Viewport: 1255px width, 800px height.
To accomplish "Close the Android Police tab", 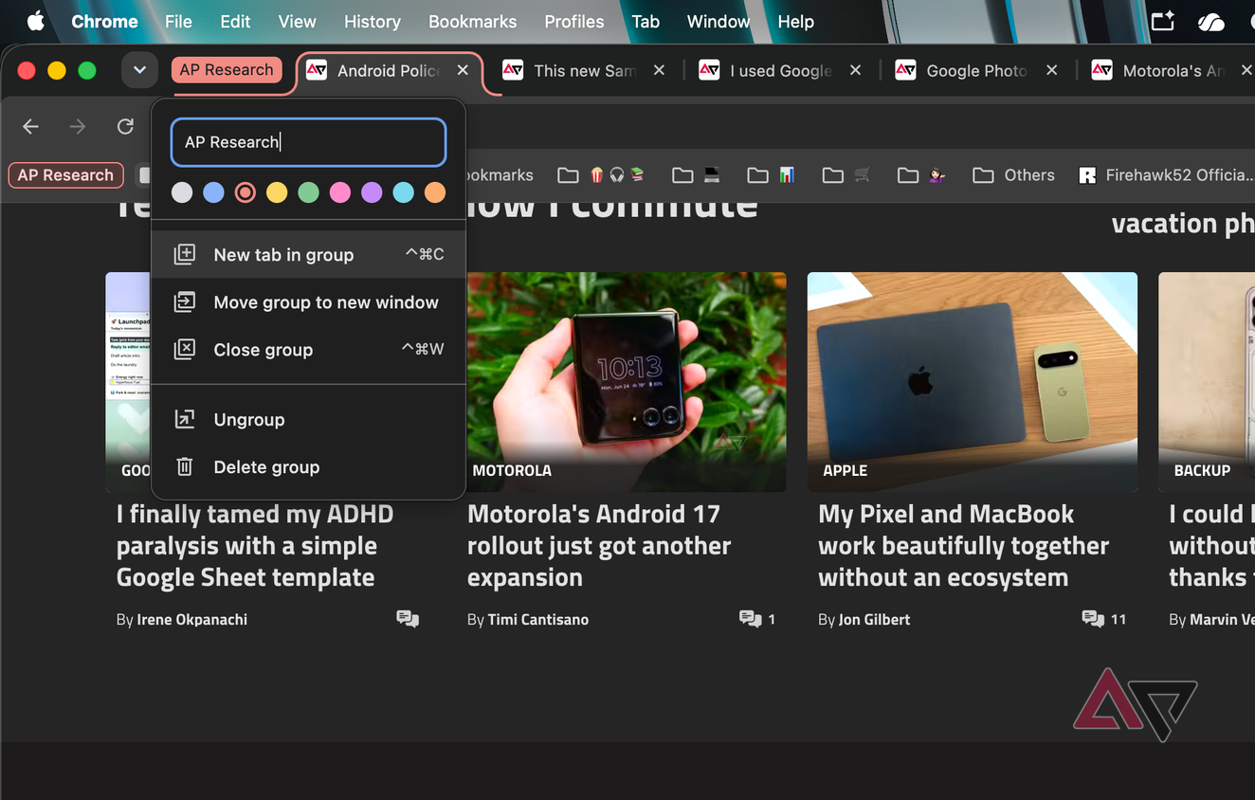I will (x=463, y=70).
